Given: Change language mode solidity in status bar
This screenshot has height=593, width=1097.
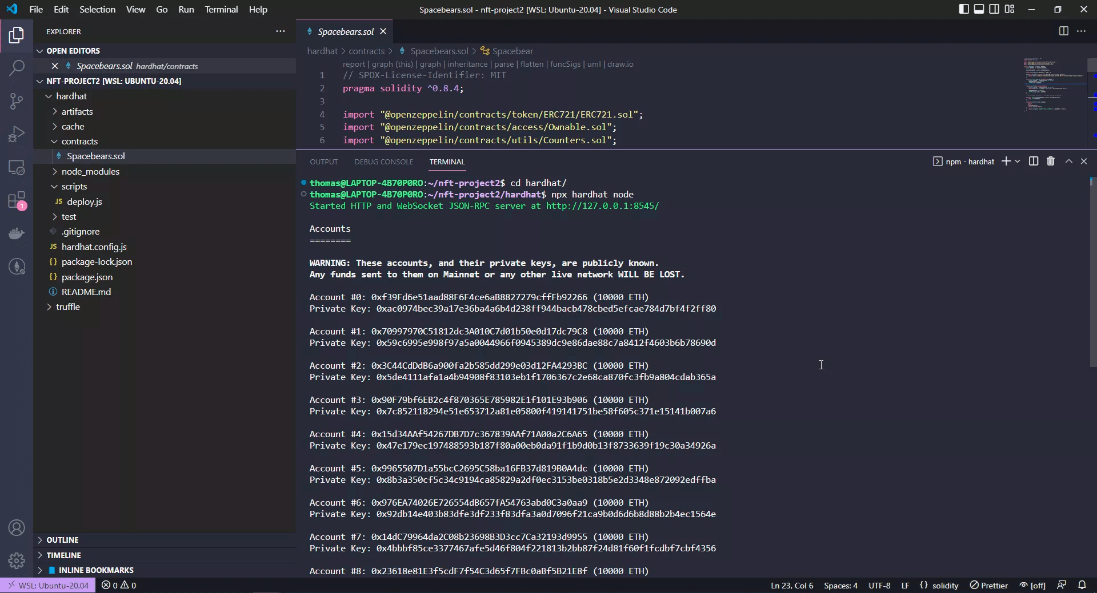Looking at the screenshot, I should [945, 585].
